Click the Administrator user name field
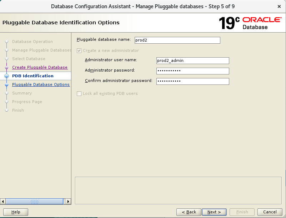Screen dimensions: 286x218 tap(192, 61)
